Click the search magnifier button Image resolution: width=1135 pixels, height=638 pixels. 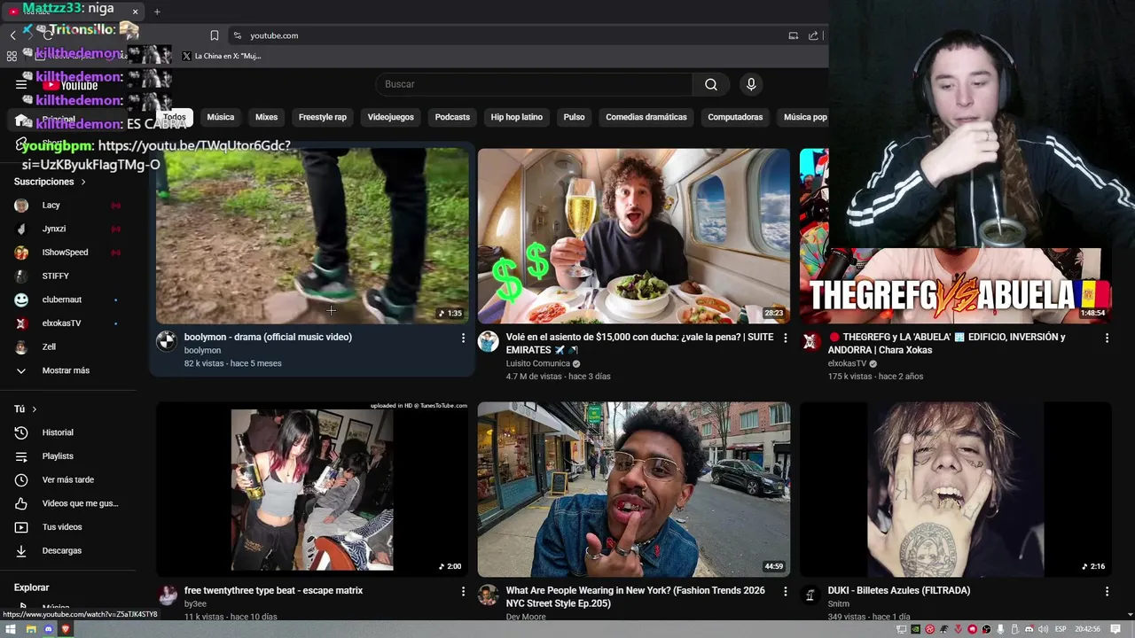pos(711,84)
